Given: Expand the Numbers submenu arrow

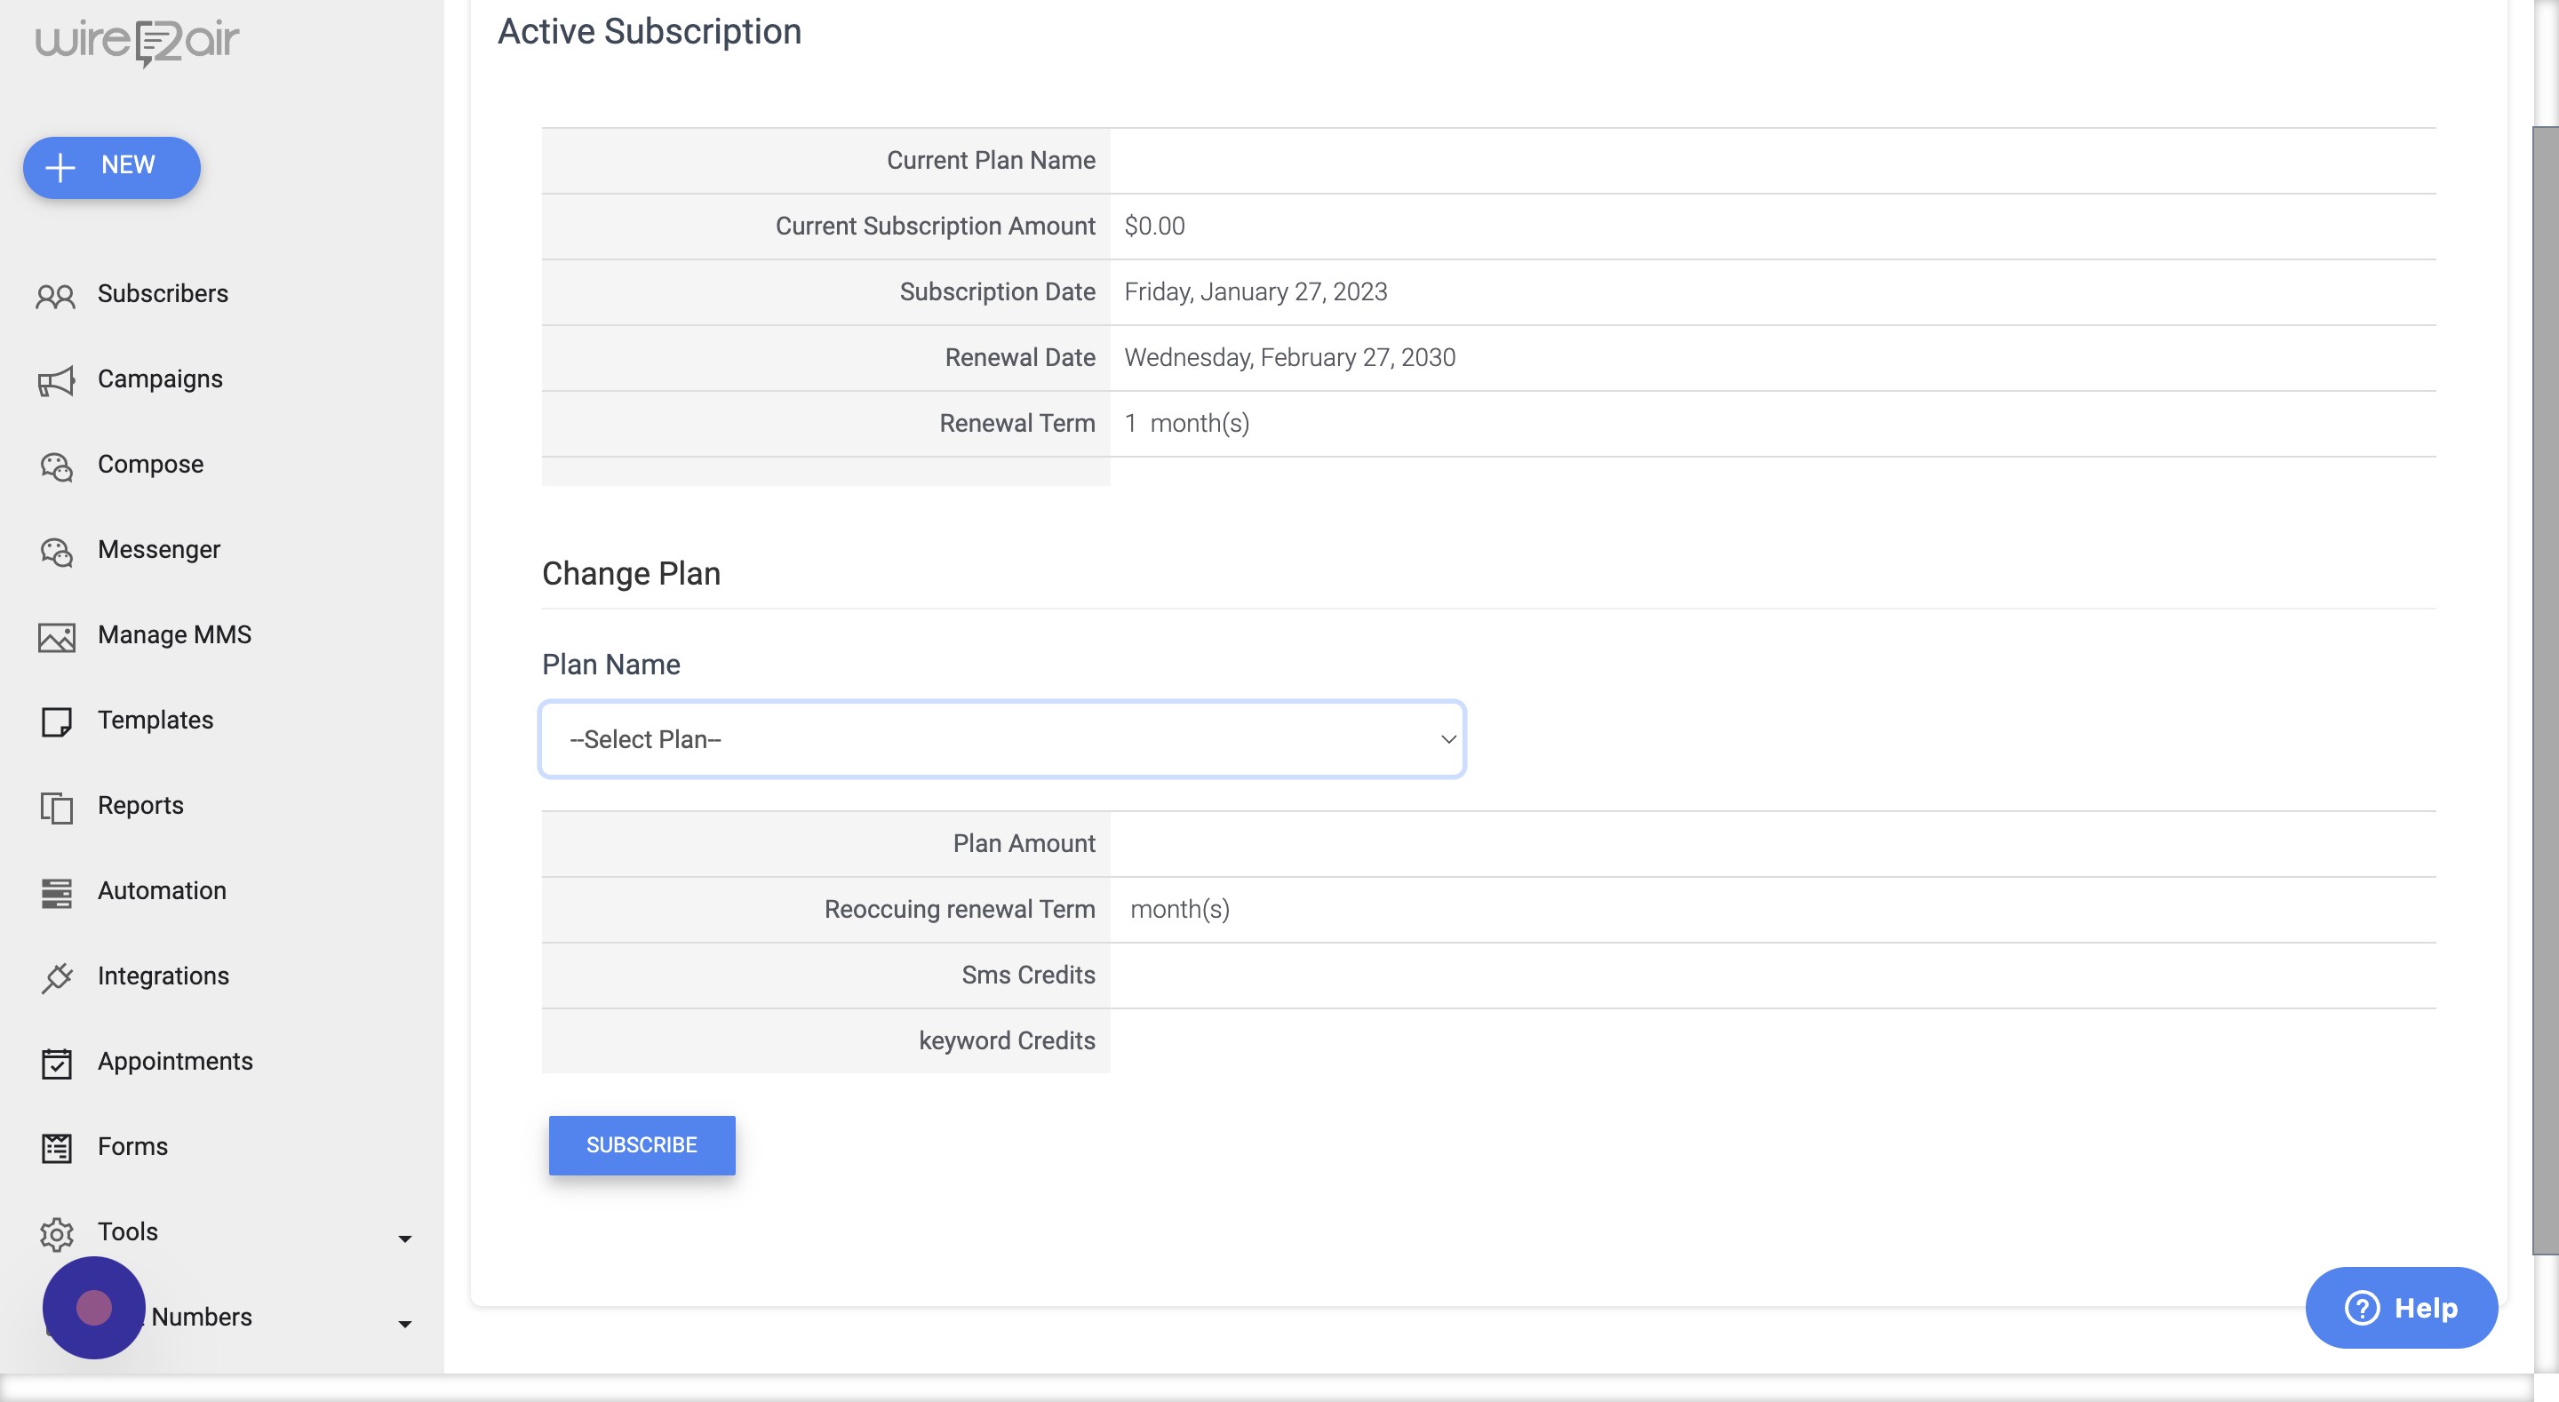Looking at the screenshot, I should tap(404, 1324).
